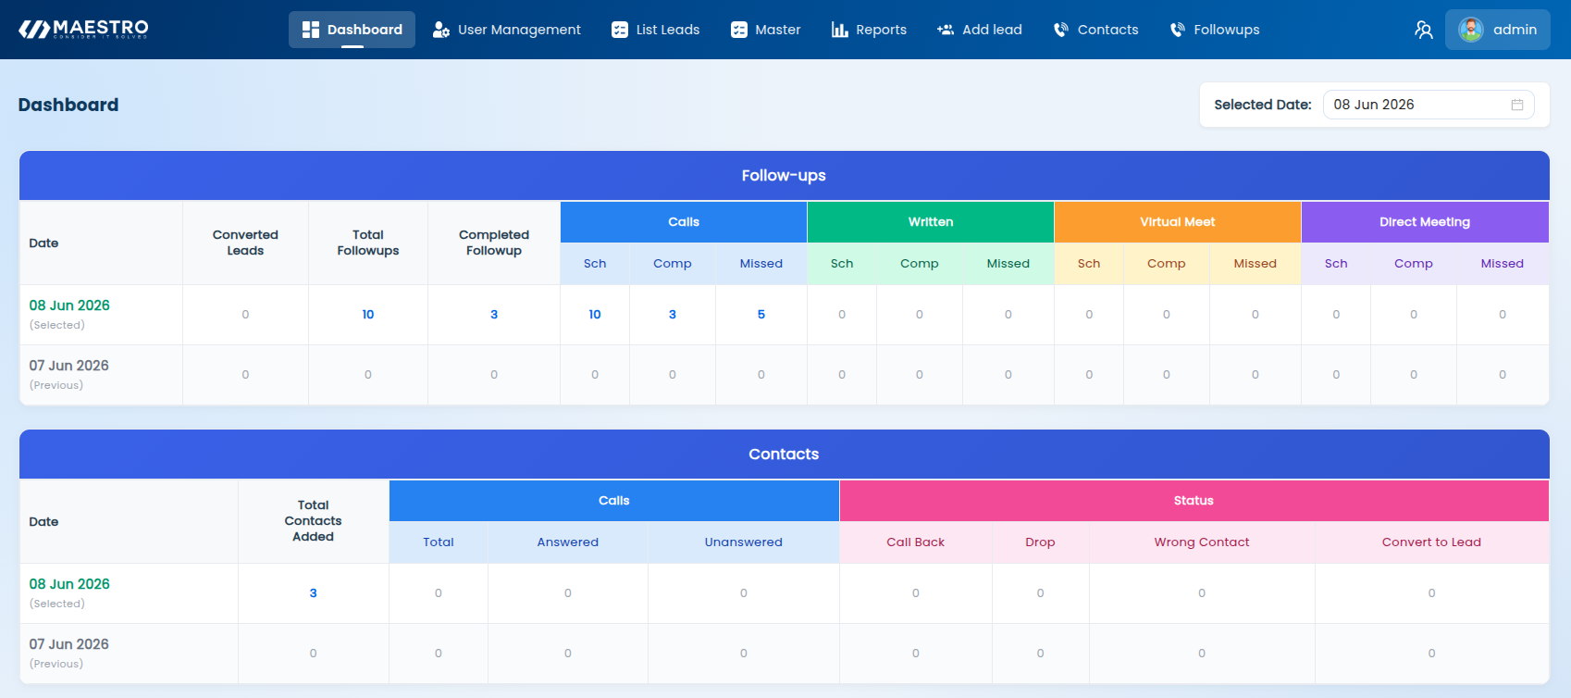The width and height of the screenshot is (1571, 698).
Task: Go to User Management menu
Action: tap(507, 30)
